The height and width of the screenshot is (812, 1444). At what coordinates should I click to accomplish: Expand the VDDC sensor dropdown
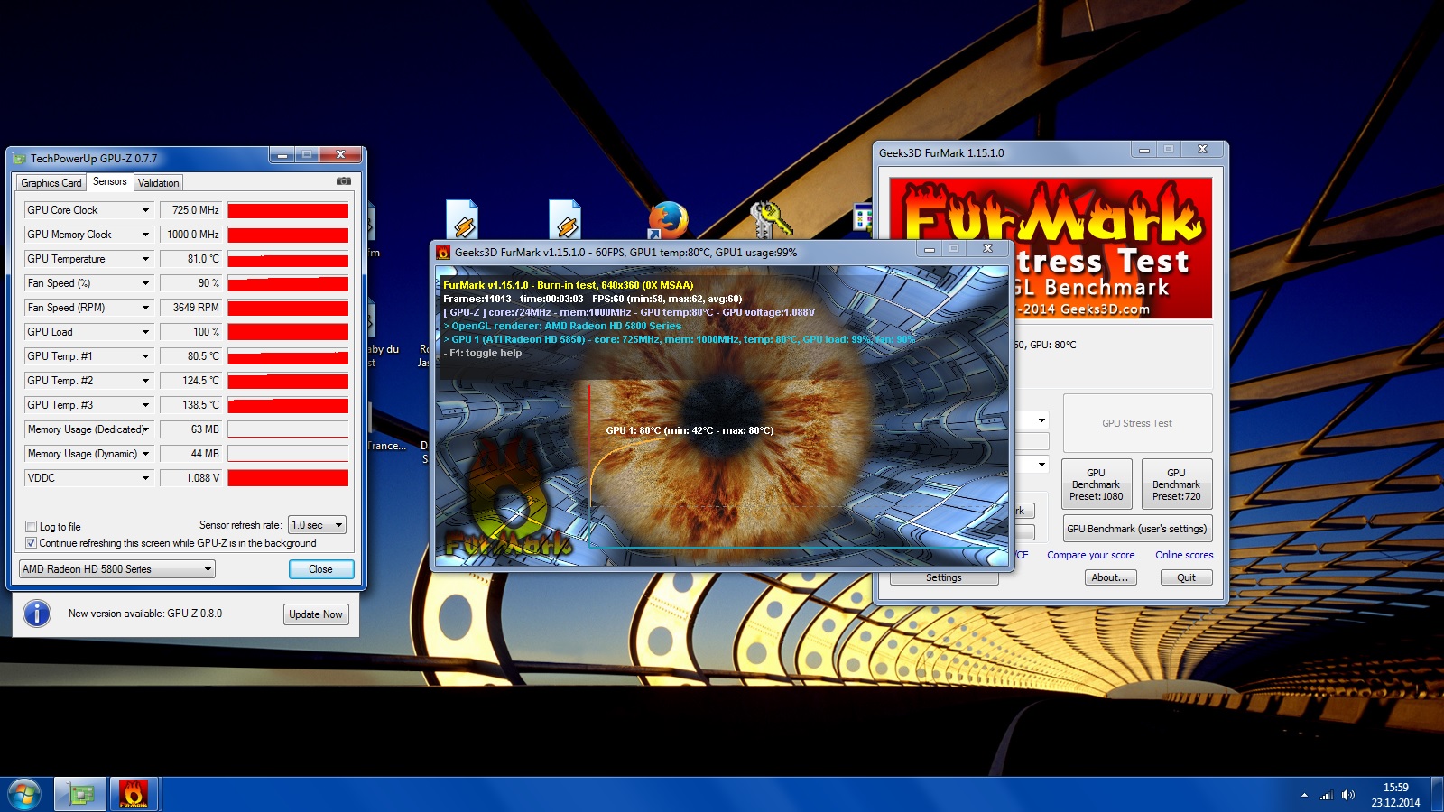coord(145,478)
